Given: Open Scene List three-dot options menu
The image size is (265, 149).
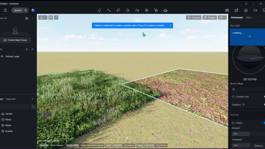Looking at the screenshot, I should 32,18.
